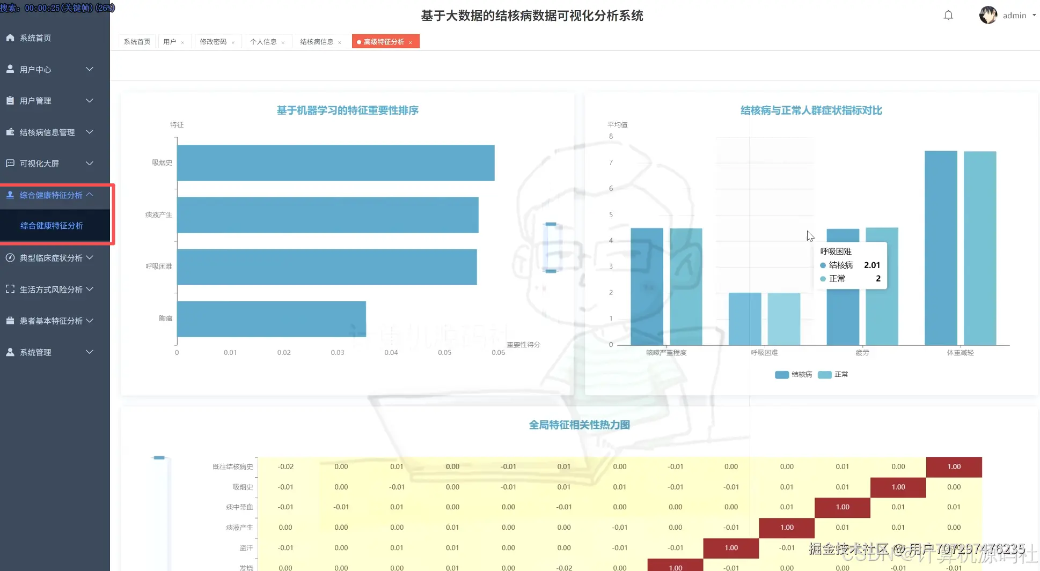
Task: Click the 生活方式风险分析 icon
Action: pyautogui.click(x=10, y=289)
